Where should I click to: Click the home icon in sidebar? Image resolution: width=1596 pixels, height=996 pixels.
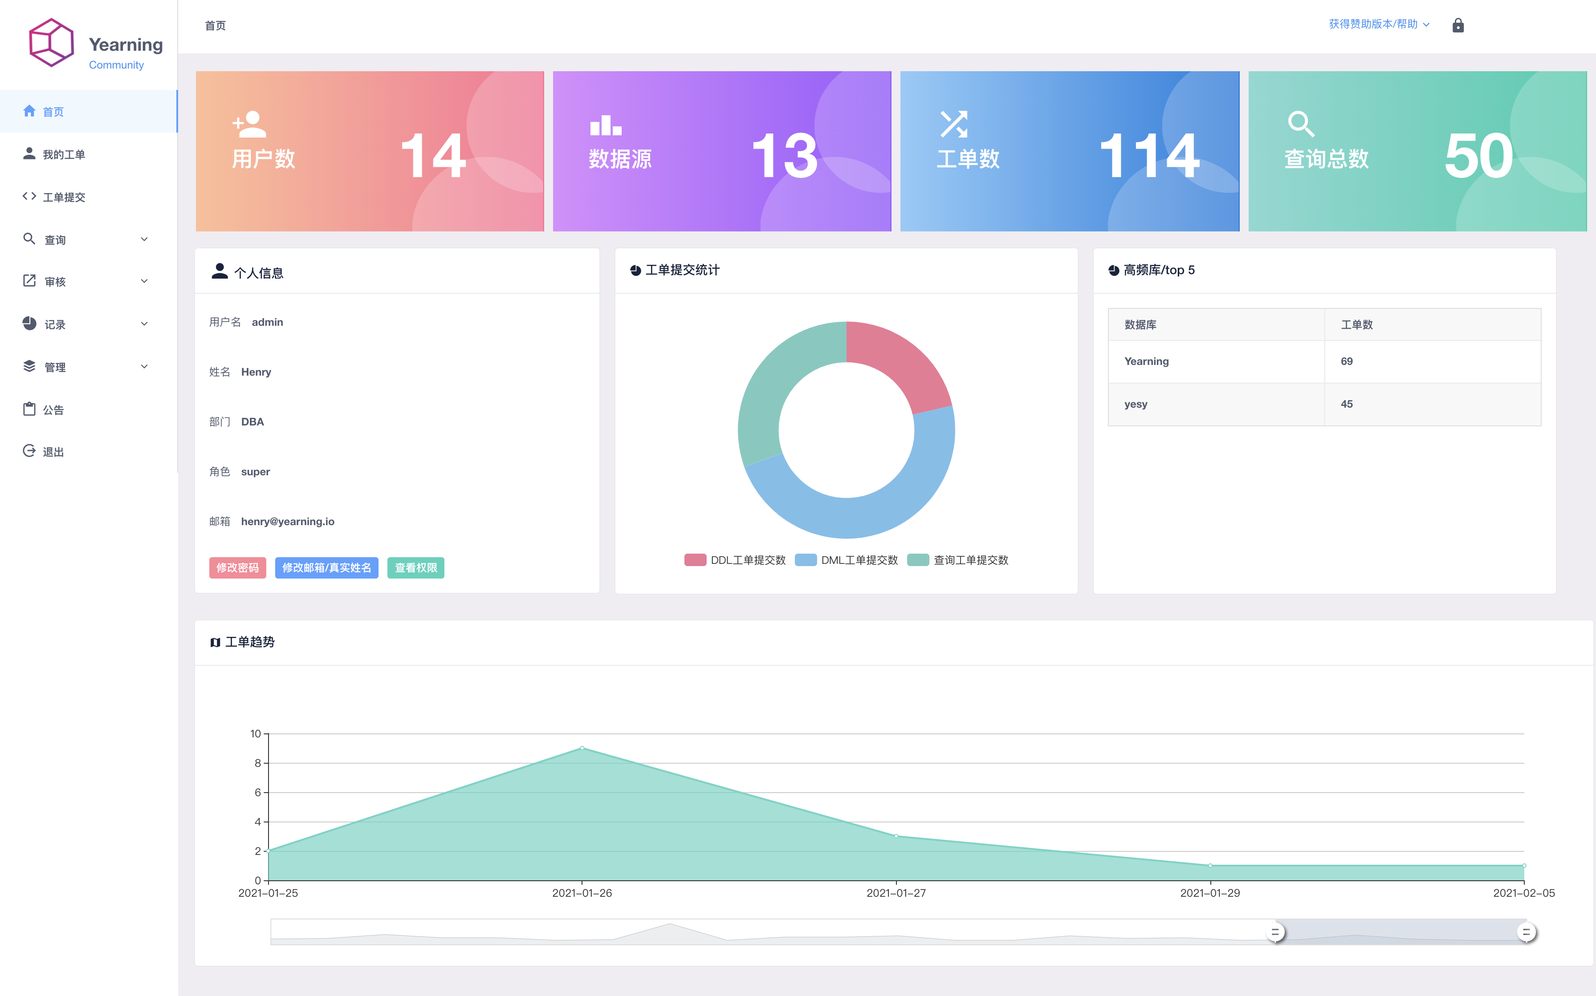click(x=29, y=111)
